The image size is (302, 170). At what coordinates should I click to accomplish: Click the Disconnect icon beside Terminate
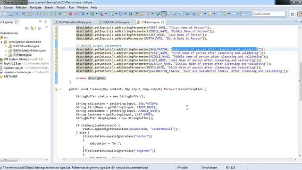[x=76, y=14]
